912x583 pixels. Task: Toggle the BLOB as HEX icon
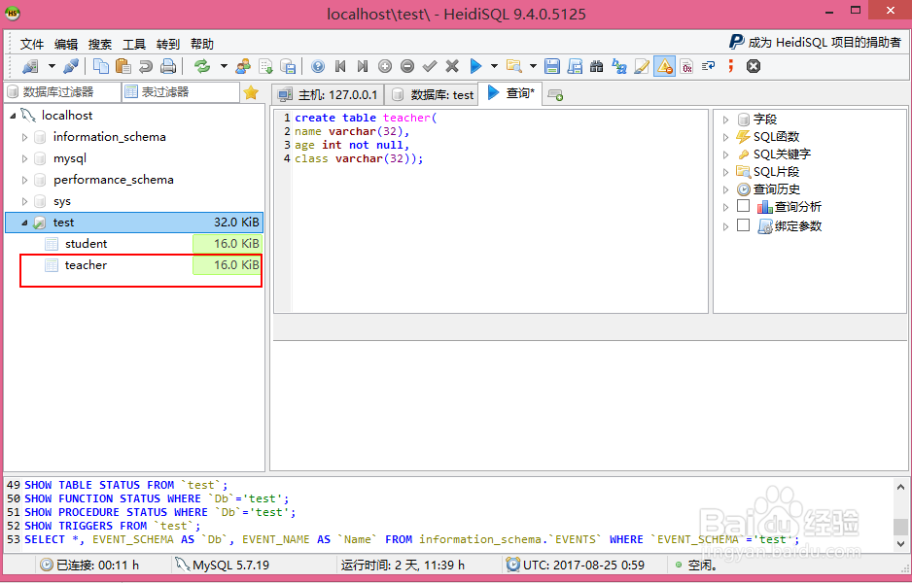point(686,66)
